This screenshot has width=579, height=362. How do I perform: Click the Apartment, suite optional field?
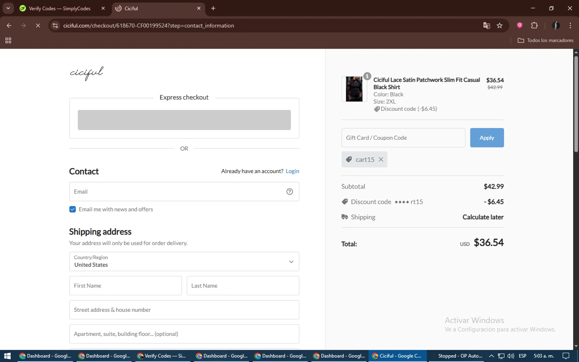pos(184,334)
